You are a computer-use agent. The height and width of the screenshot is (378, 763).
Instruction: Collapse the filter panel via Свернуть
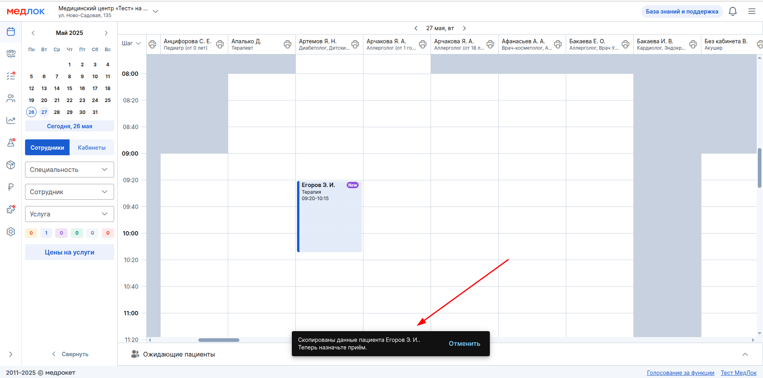click(x=70, y=354)
